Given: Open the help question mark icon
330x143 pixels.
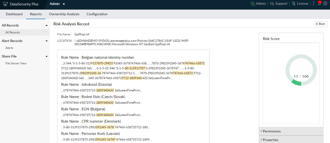Looking at the screenshot, I should point(313,4).
